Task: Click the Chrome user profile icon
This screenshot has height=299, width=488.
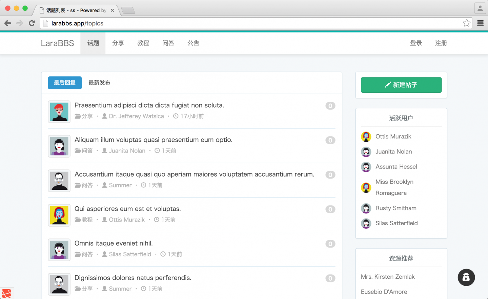Action: [x=480, y=8]
